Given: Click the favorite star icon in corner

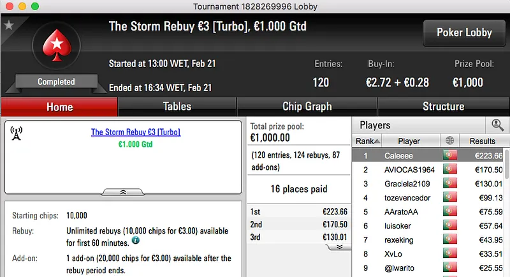Looking at the screenshot, I should [x=8, y=25].
